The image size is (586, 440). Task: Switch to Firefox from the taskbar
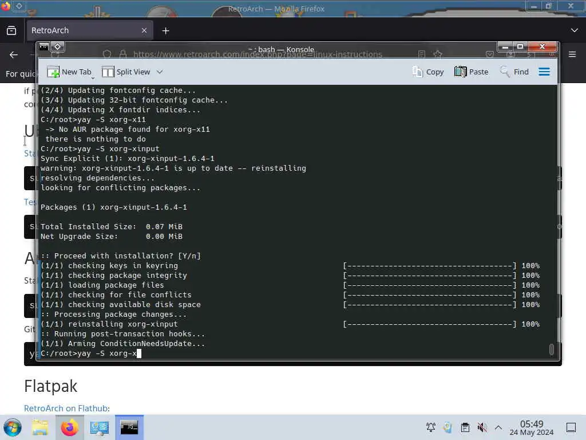(70, 427)
